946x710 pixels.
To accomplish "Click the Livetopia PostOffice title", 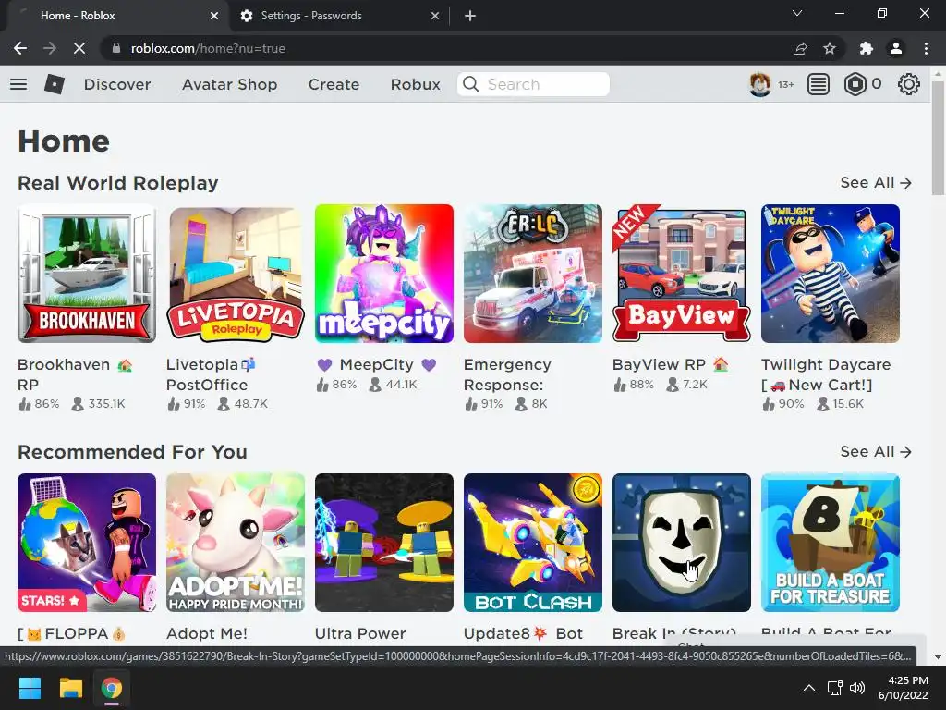I will 211,374.
